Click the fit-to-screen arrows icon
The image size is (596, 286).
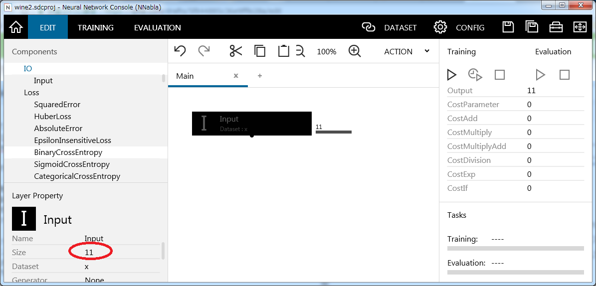(580, 27)
